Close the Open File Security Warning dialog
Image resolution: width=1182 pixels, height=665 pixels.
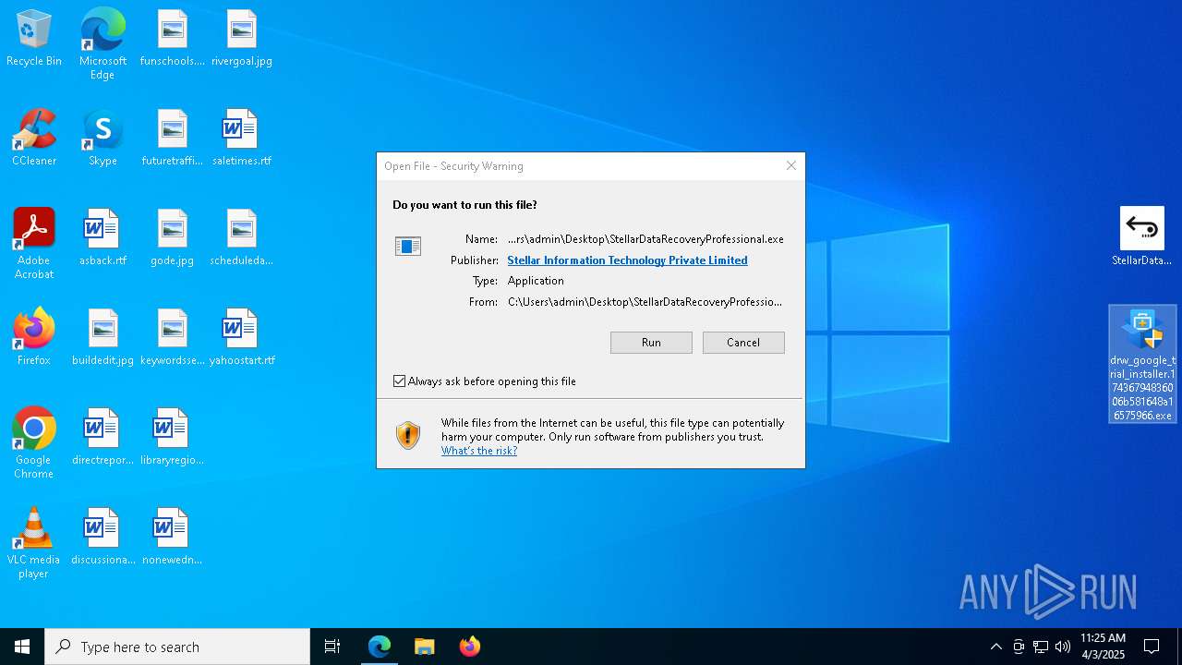click(x=790, y=165)
